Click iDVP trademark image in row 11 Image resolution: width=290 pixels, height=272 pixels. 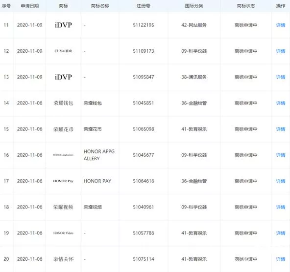pyautogui.click(x=63, y=25)
